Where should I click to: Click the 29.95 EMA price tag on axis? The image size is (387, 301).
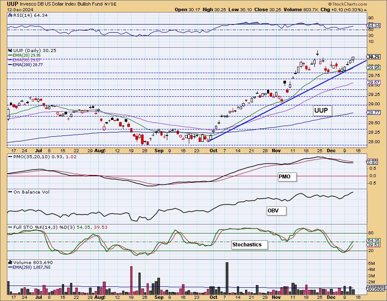click(x=374, y=68)
